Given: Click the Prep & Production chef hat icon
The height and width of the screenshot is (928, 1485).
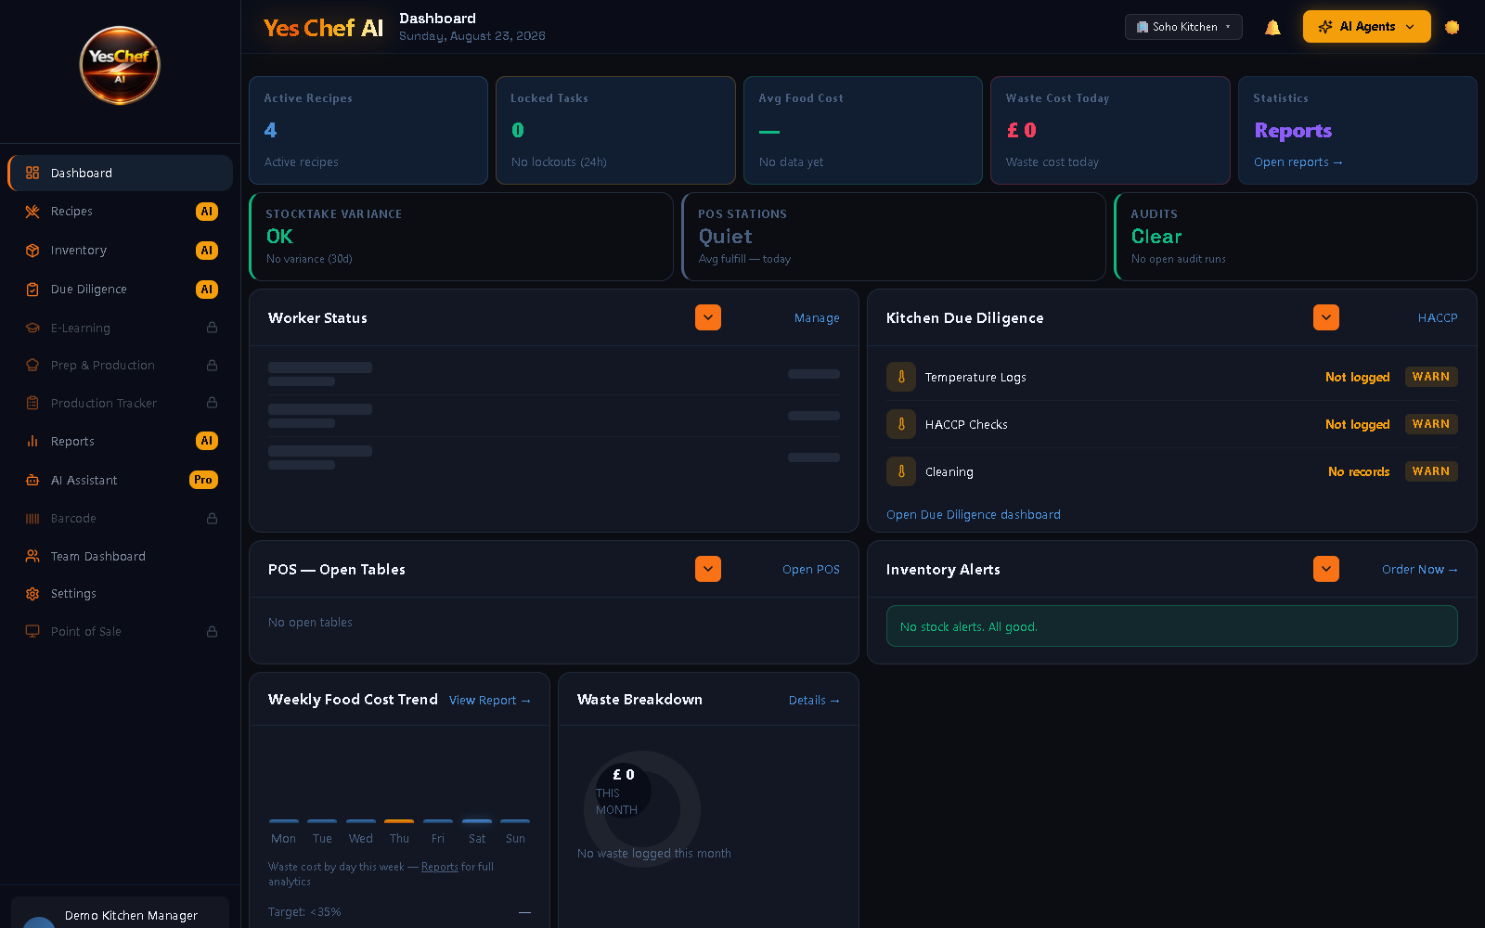Looking at the screenshot, I should (x=32, y=366).
